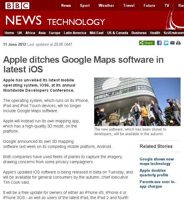Viewport: 184px width, 201px height.
Task: Go to Mid-East section tab
Action: point(97,33)
